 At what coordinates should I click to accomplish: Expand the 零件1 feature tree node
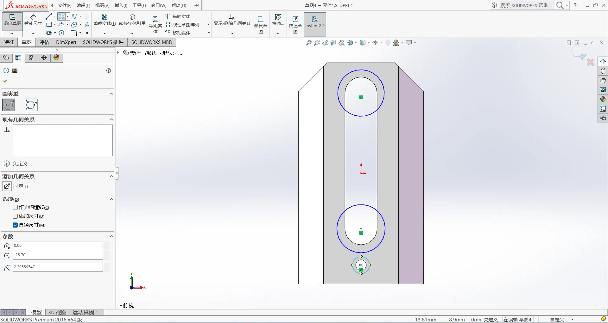click(118, 52)
